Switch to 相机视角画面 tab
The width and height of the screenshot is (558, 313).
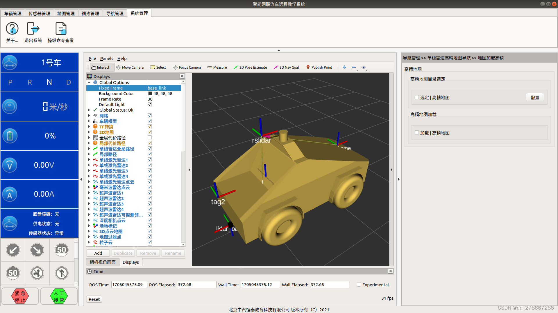[102, 262]
